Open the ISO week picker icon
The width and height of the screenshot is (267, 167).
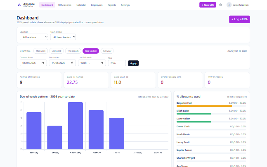click(102, 63)
